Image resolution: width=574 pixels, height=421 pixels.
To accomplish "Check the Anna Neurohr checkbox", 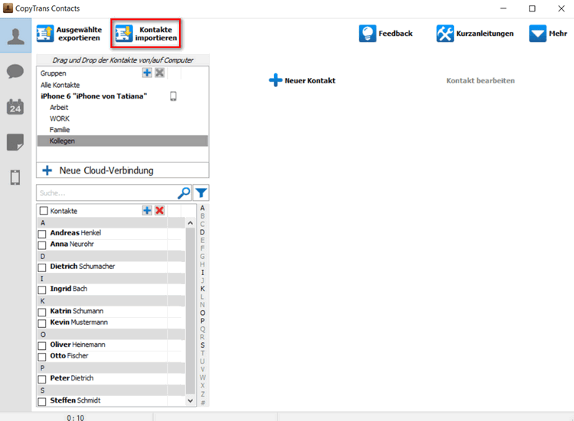I will coord(42,245).
